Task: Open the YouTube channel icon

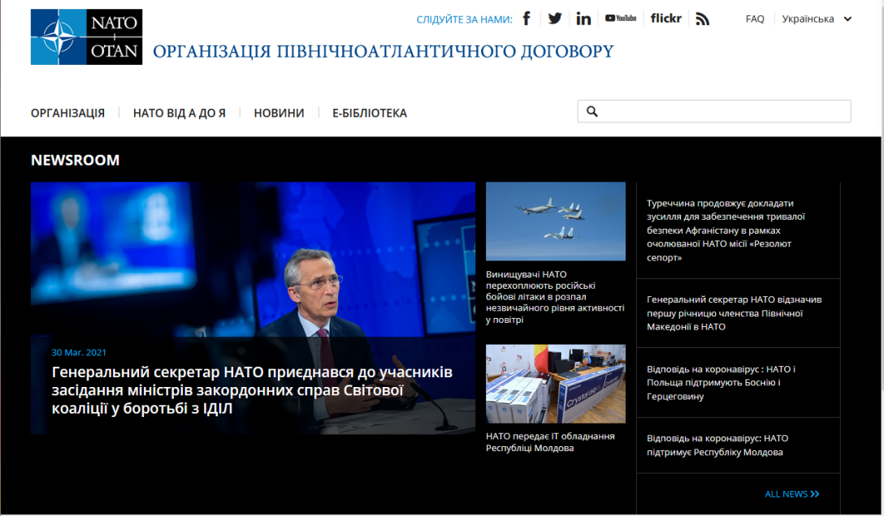Action: [x=621, y=19]
